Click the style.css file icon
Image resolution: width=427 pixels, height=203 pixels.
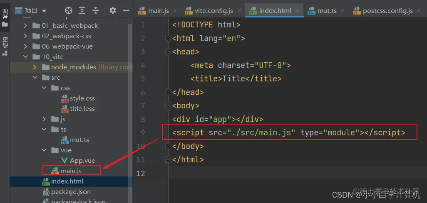(65, 98)
